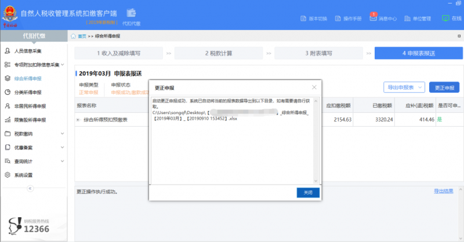Click the 导出结果 link
The width and height of the screenshot is (464, 242).
(443, 191)
